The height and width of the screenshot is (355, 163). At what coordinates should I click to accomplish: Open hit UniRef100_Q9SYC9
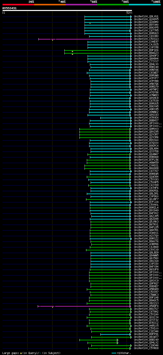click(x=146, y=281)
